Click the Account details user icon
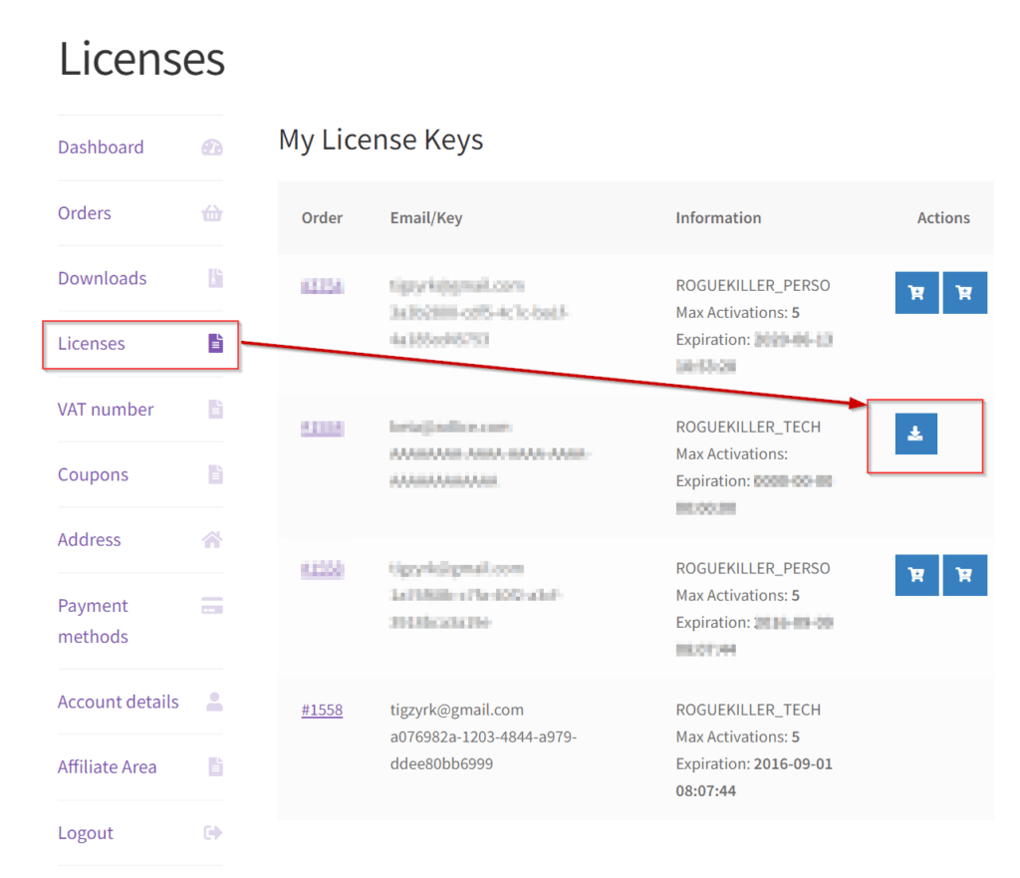The image size is (1020, 878). coord(214,702)
